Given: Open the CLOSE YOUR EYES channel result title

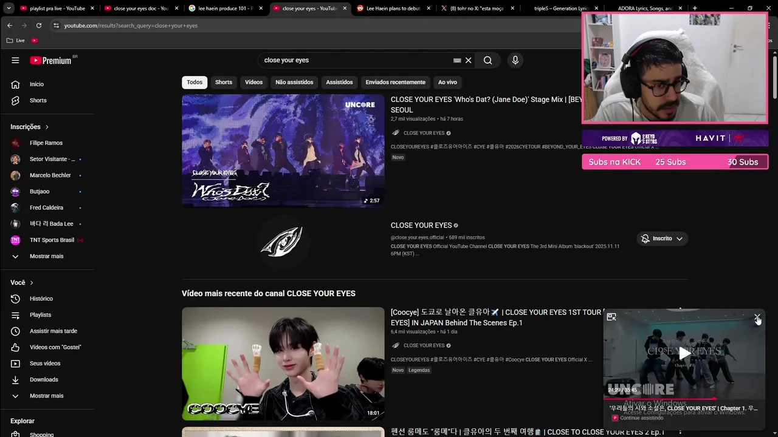Looking at the screenshot, I should pyautogui.click(x=421, y=225).
